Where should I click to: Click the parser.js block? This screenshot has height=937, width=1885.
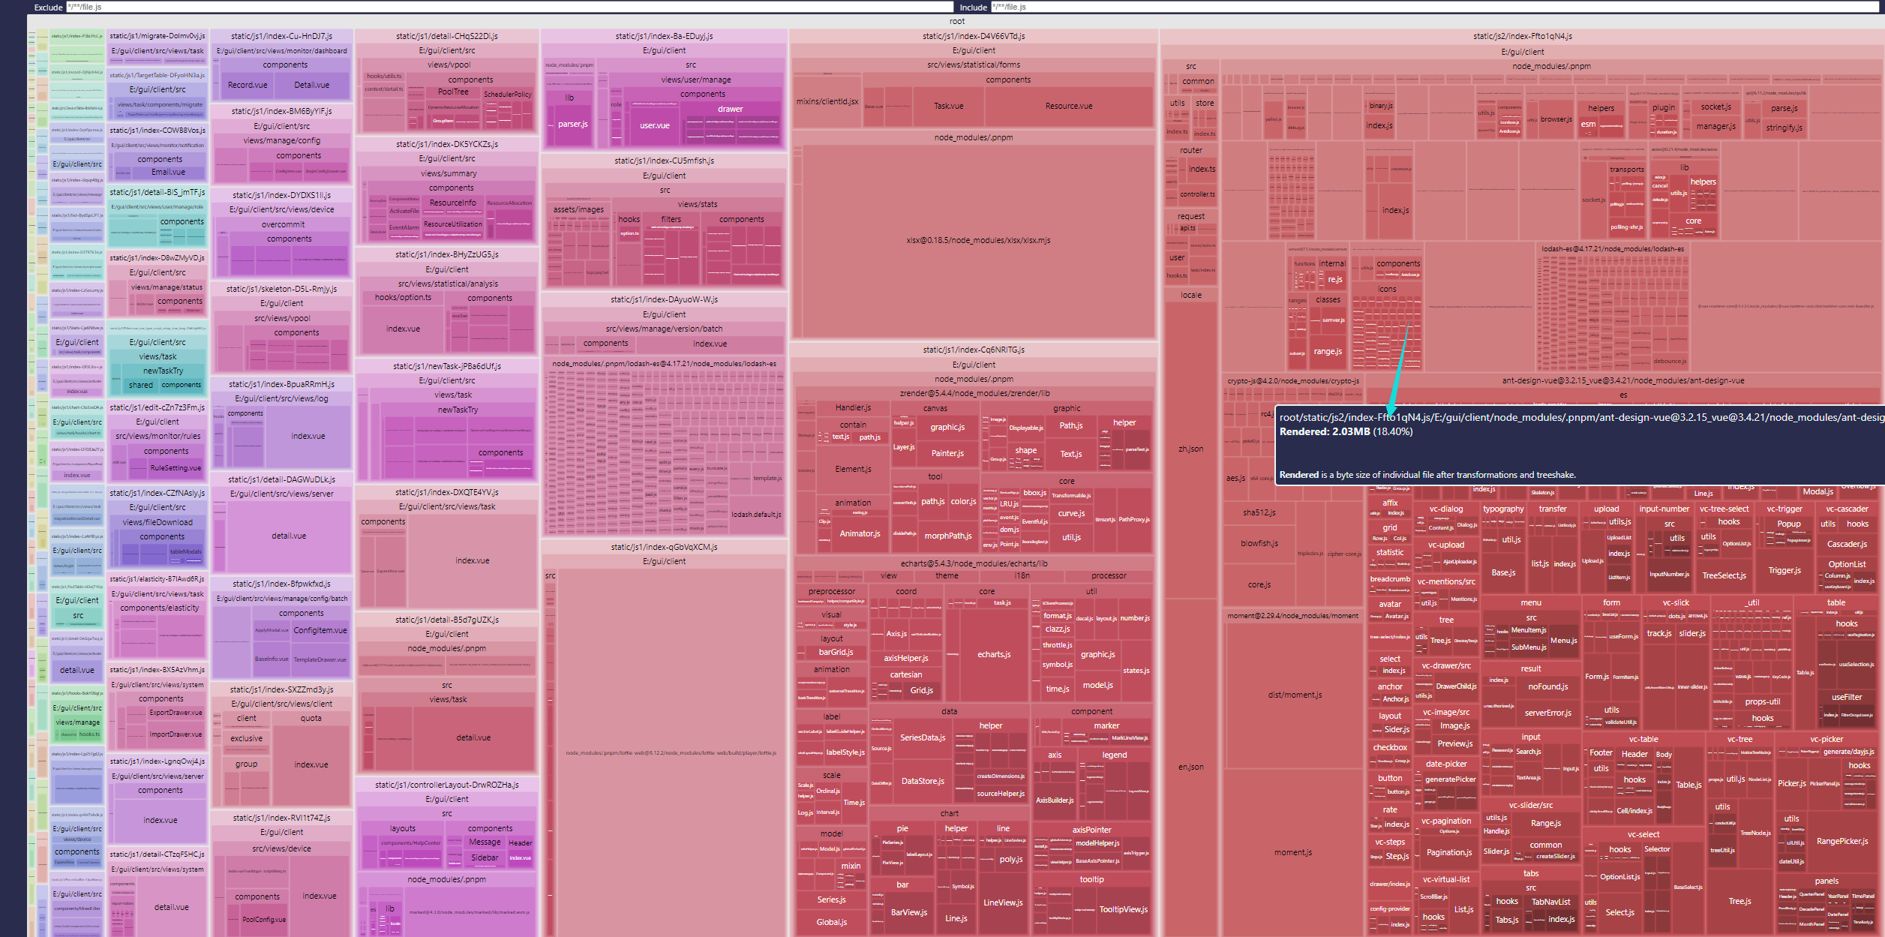coord(572,125)
